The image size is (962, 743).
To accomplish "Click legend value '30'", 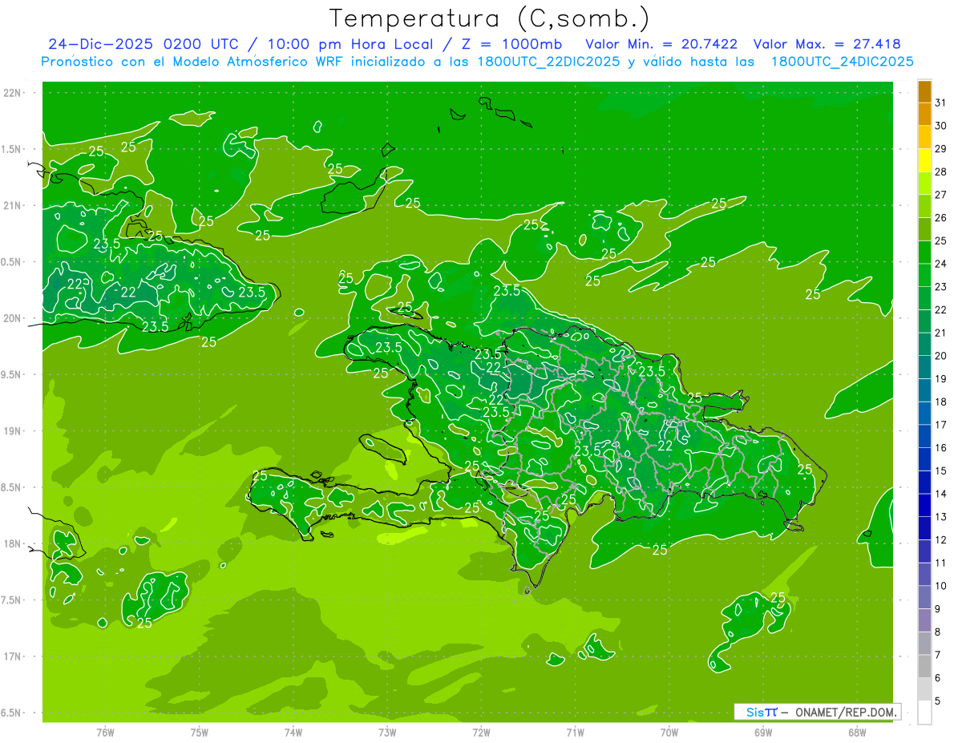I will pos(940,126).
